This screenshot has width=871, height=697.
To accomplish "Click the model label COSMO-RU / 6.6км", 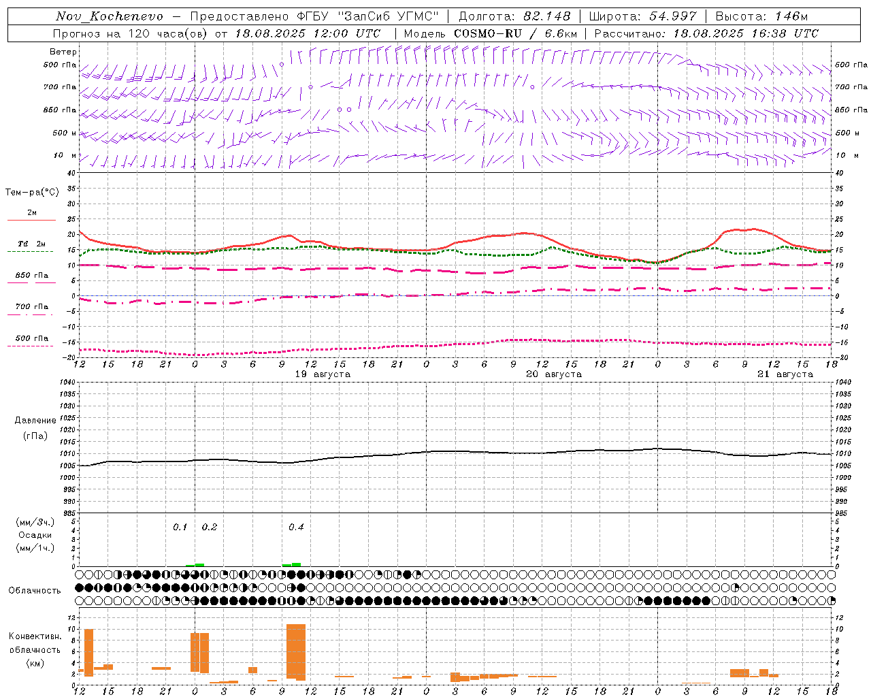I will pyautogui.click(x=515, y=33).
